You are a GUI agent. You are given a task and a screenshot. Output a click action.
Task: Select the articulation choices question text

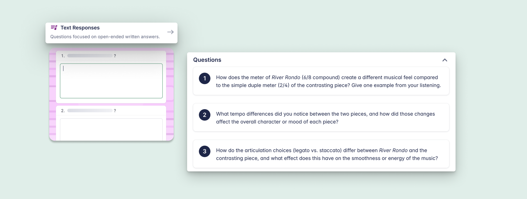pos(327,154)
